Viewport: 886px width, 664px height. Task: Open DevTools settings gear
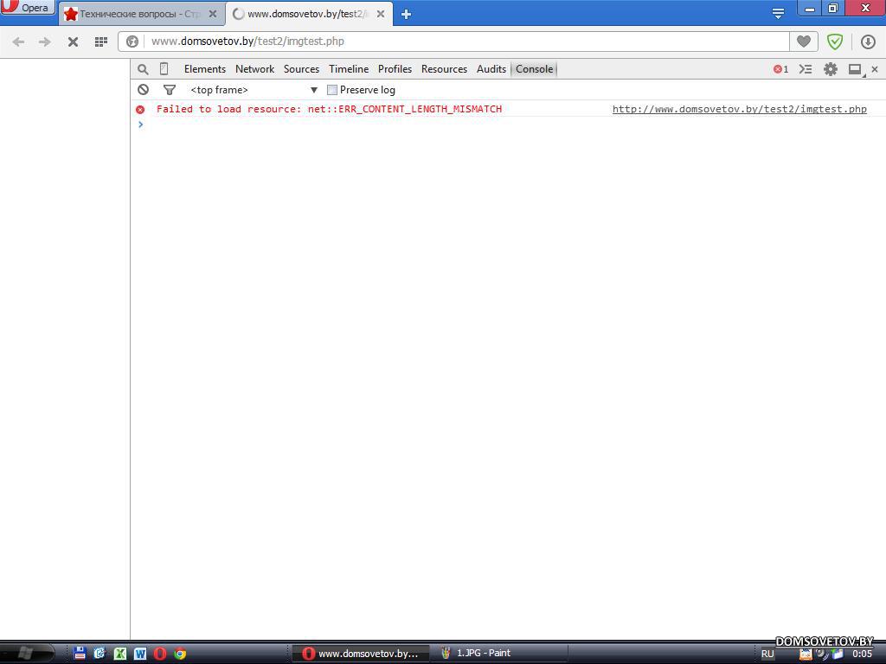point(830,69)
